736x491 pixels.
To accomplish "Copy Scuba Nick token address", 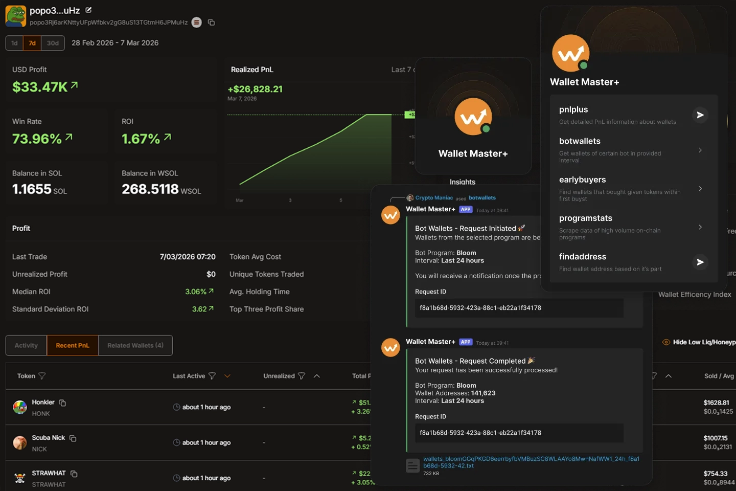I will (x=73, y=438).
